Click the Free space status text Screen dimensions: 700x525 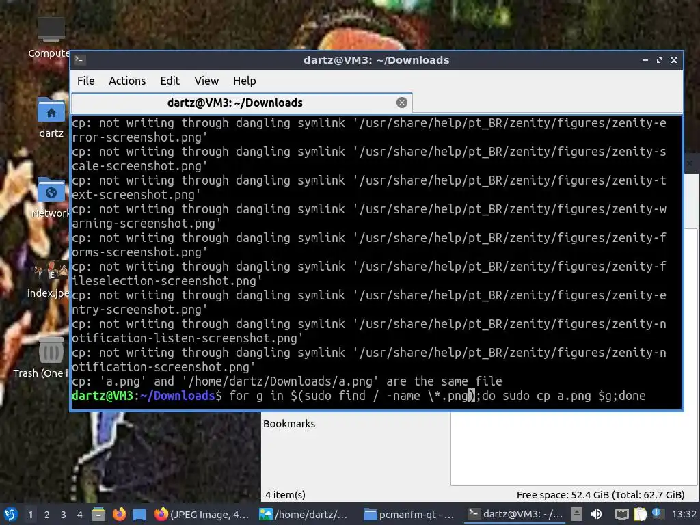600,495
